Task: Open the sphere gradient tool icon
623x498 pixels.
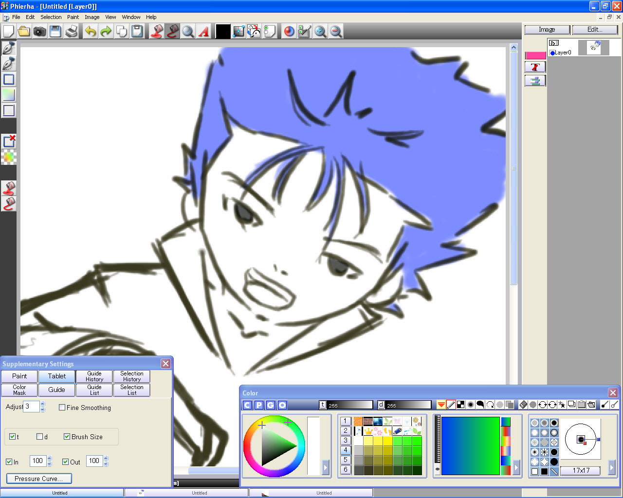Action: 289,31
